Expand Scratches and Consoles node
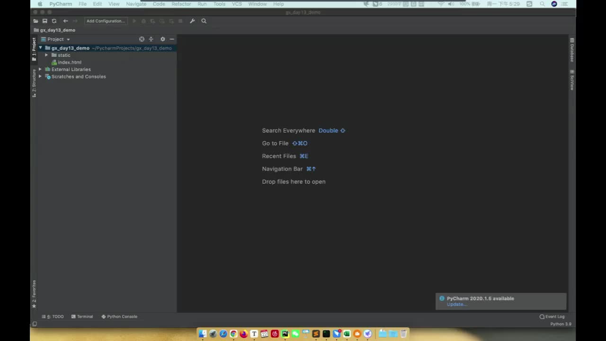The image size is (606, 341). [x=40, y=76]
